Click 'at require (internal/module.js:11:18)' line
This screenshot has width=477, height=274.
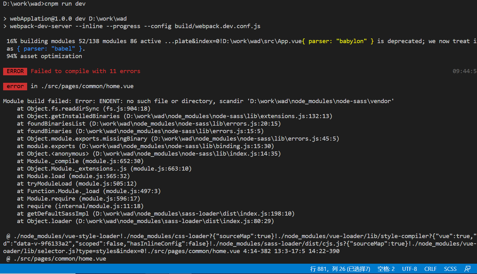80,206
